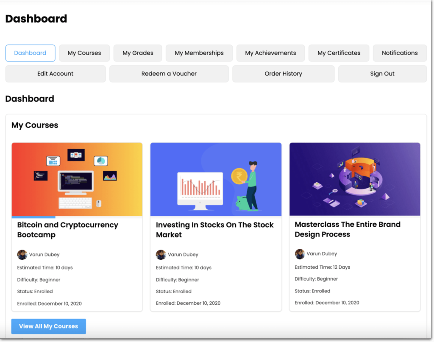Open Order History
Screen dimensions: 434x342
click(283, 74)
